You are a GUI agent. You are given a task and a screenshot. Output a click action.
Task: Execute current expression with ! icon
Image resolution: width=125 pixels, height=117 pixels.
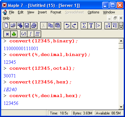click(x=31, y=34)
